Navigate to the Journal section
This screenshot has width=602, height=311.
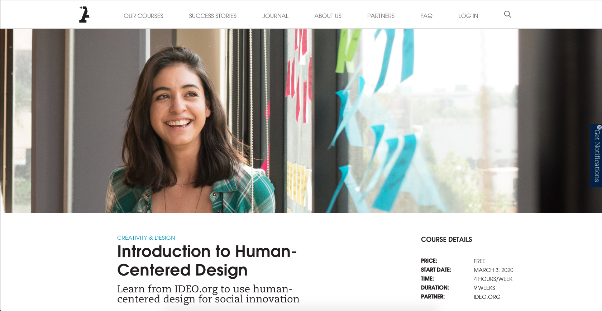point(275,16)
